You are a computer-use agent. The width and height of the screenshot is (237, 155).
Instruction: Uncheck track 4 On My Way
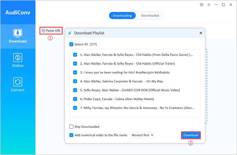[x=75, y=82]
